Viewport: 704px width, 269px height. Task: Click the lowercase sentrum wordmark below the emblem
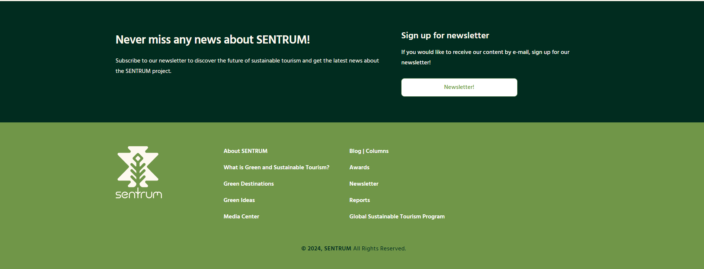coord(138,194)
